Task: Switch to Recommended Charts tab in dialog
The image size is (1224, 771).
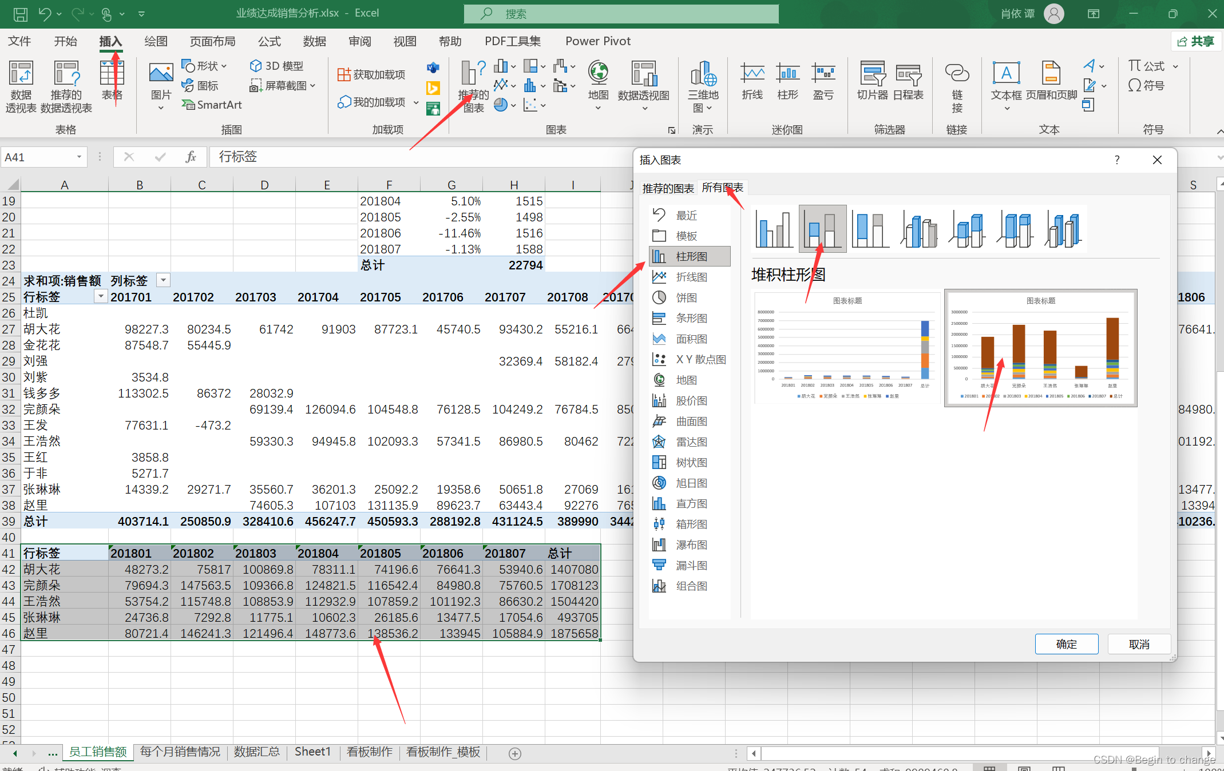Action: [x=668, y=188]
